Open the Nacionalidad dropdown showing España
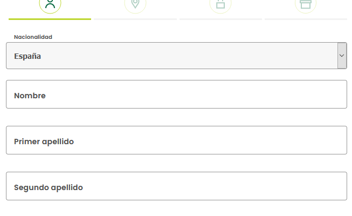This screenshot has height=216, width=352. [x=176, y=56]
